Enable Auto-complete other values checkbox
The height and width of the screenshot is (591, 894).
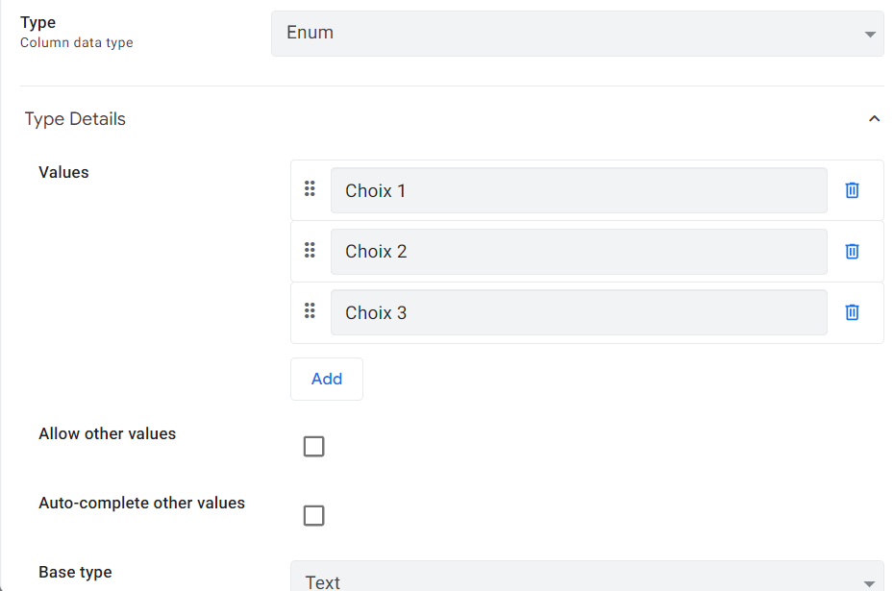[313, 516]
